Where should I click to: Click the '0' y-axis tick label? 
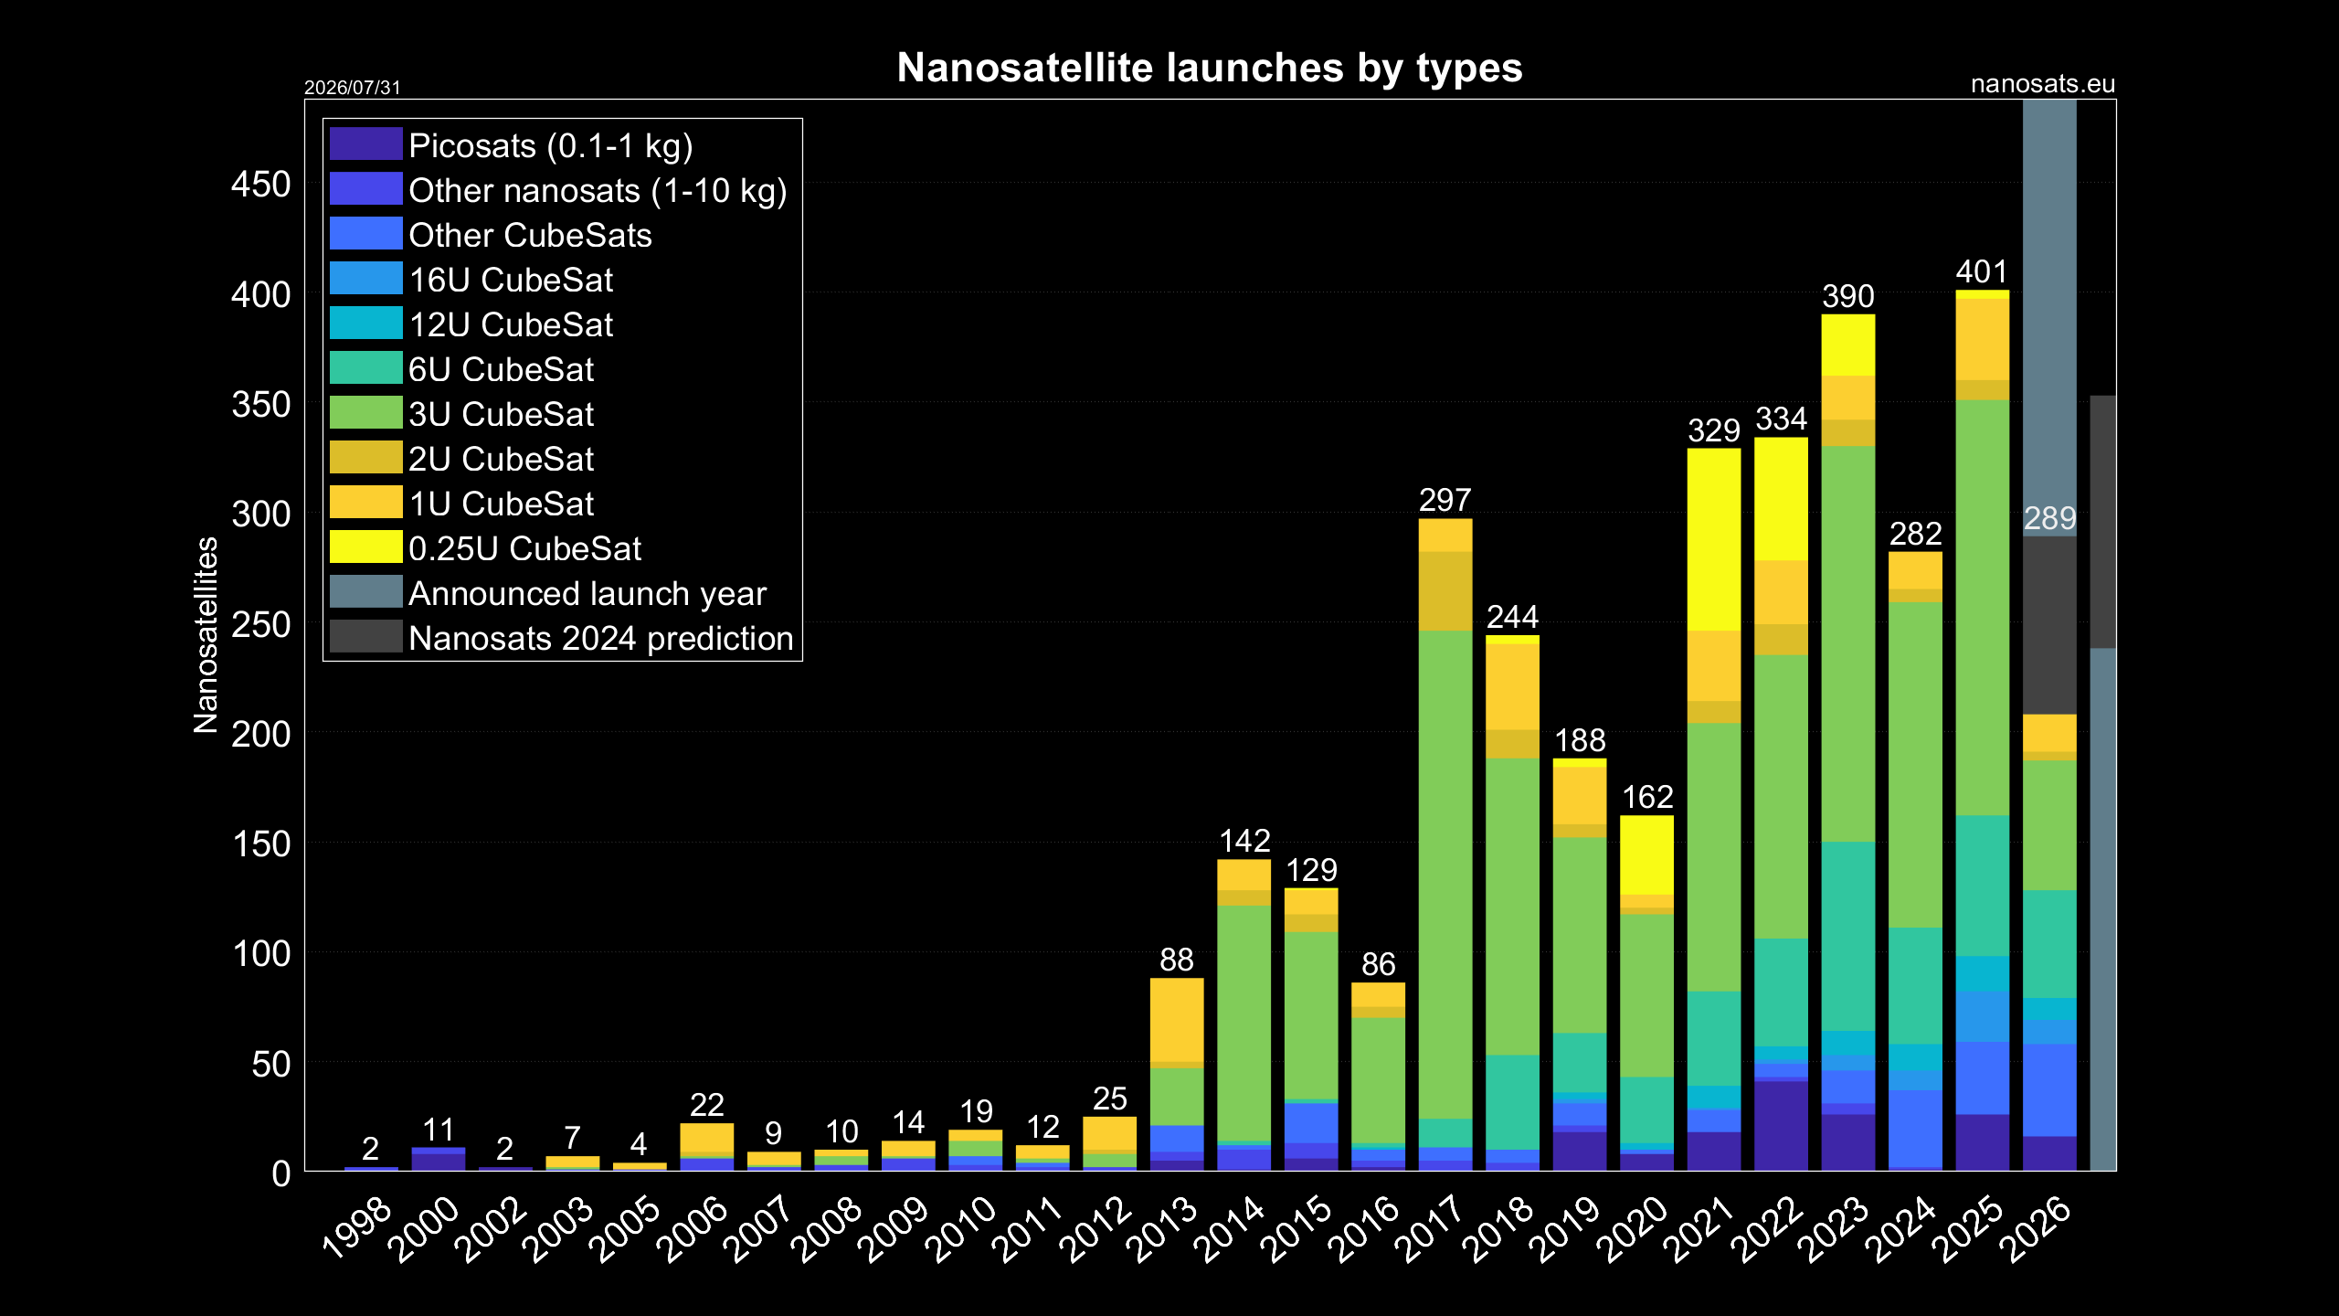(x=281, y=1174)
